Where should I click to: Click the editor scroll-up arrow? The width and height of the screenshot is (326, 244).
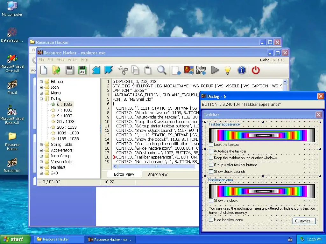pos(285,82)
